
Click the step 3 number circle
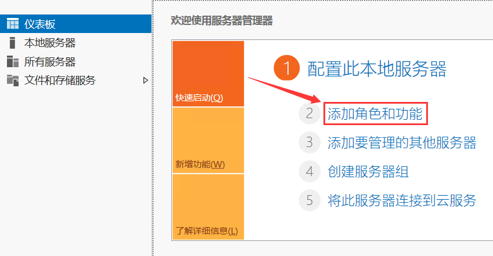point(310,142)
